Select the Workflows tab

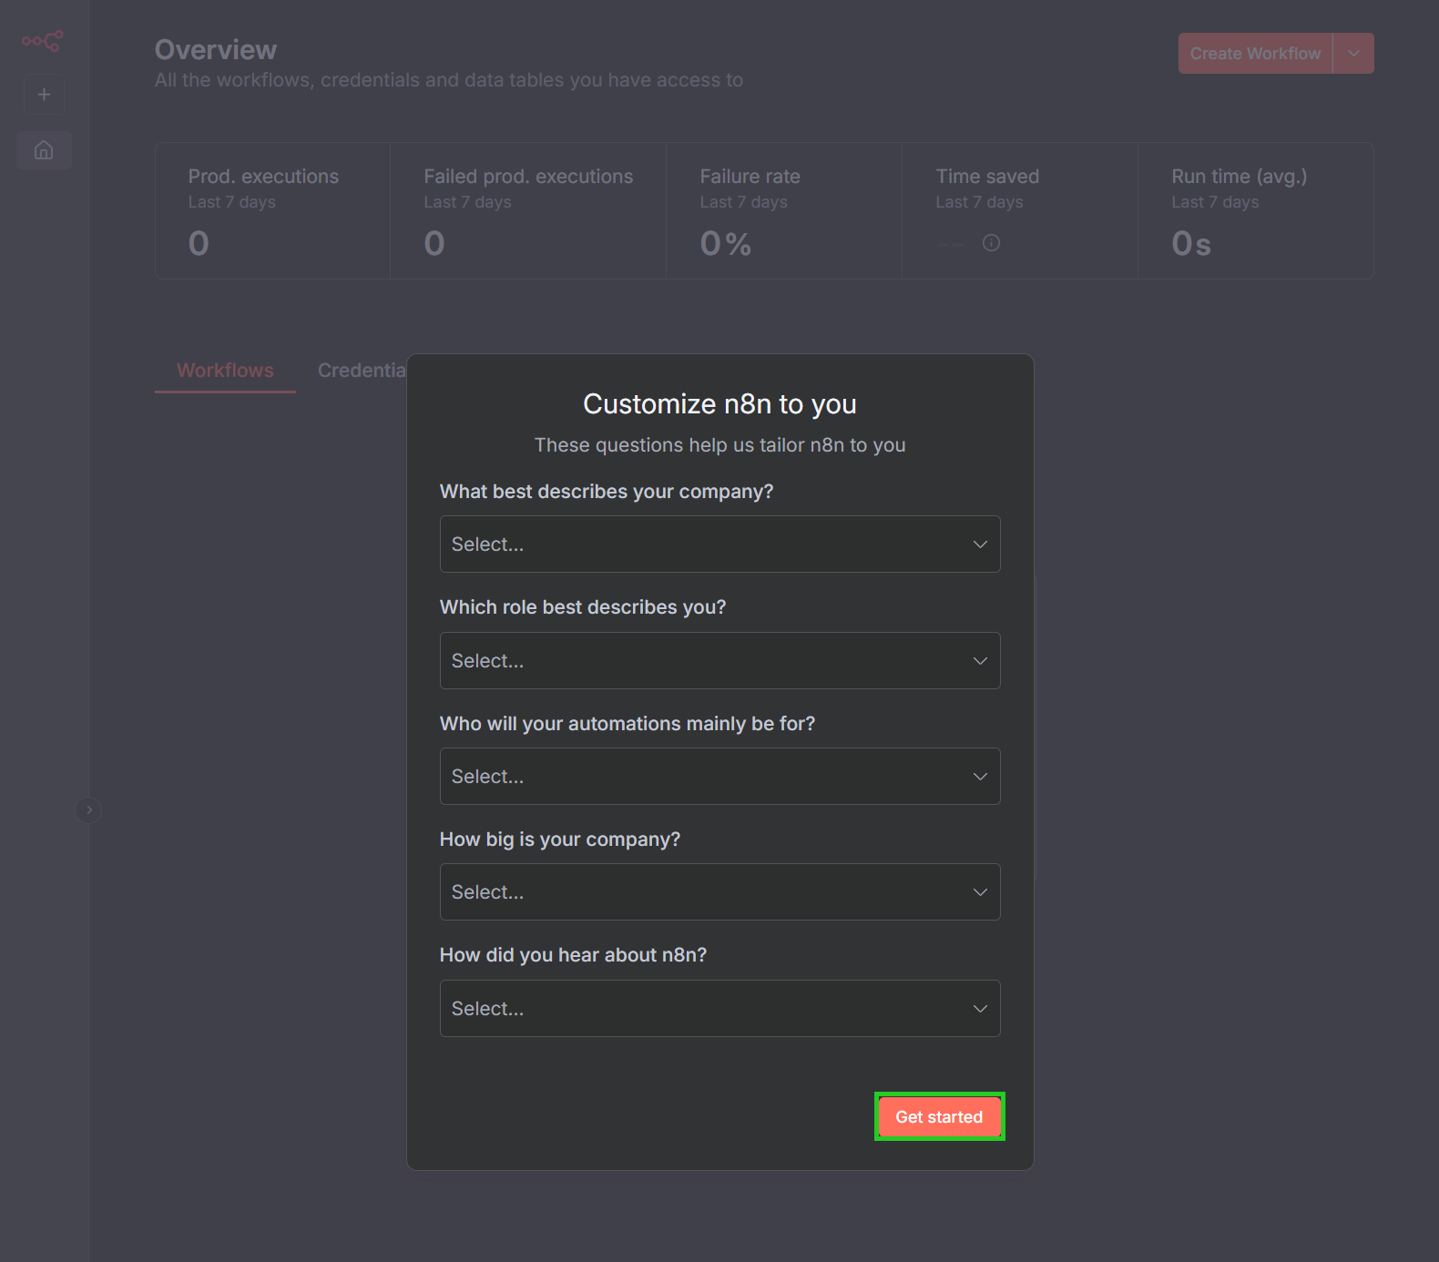click(x=225, y=370)
